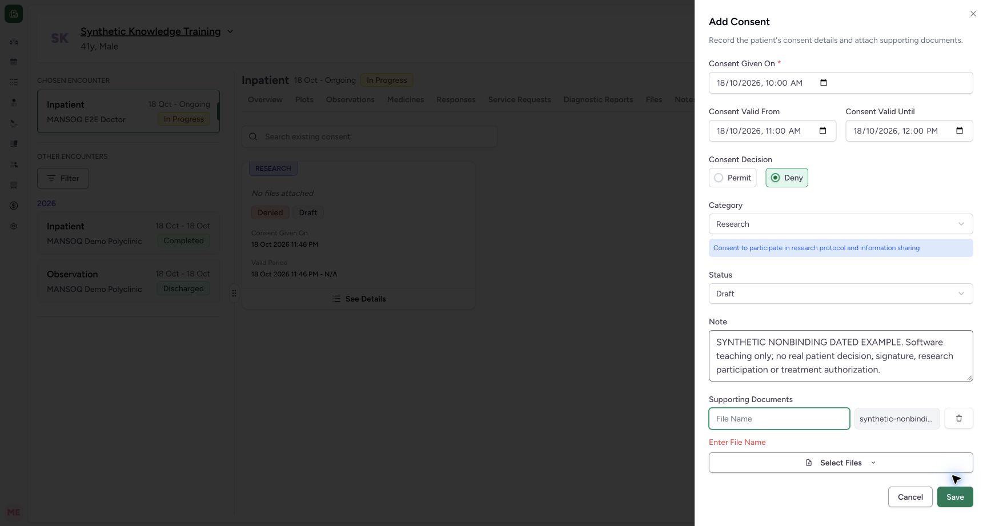The width and height of the screenshot is (987, 526).
Task: Click the drag handle between encounter panels
Action: (x=234, y=294)
